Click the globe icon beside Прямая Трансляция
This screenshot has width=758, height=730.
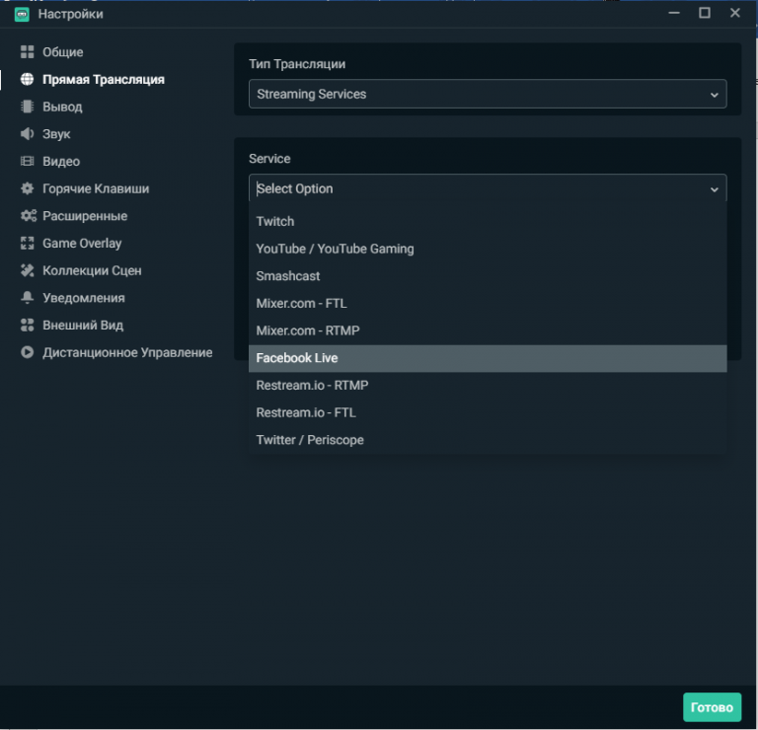pos(28,80)
